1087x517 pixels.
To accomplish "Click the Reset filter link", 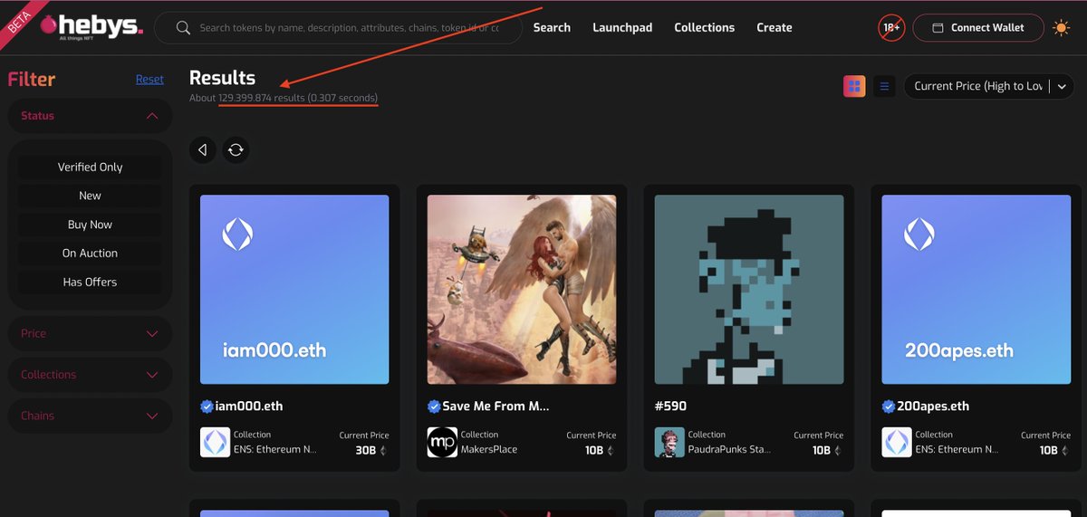I will click(149, 79).
